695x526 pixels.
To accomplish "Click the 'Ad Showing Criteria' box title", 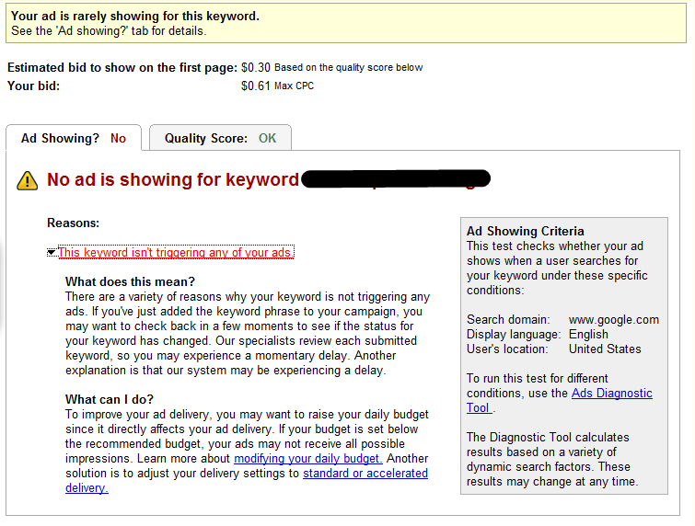I will (525, 232).
